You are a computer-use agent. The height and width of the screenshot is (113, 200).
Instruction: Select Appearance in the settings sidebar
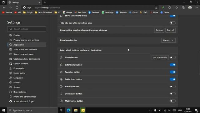tap(27, 45)
